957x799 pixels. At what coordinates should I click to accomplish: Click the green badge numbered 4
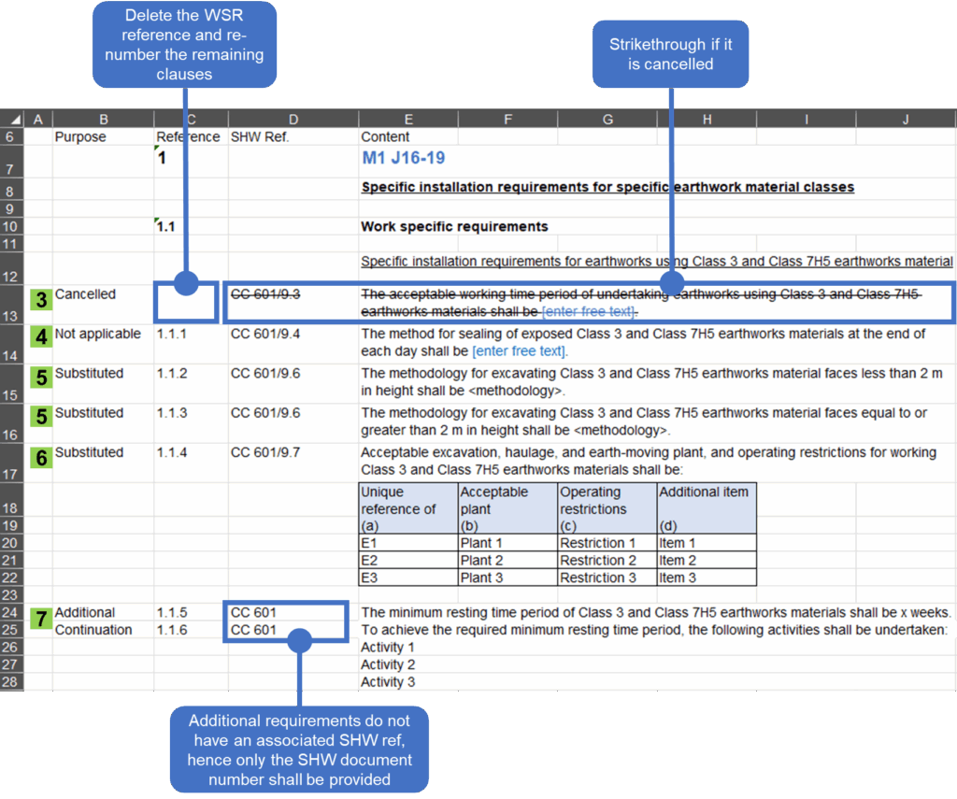(41, 336)
